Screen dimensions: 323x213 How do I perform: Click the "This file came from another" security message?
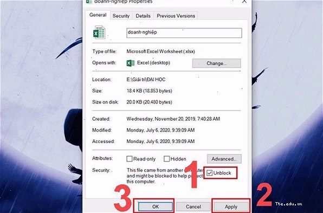click(x=165, y=176)
